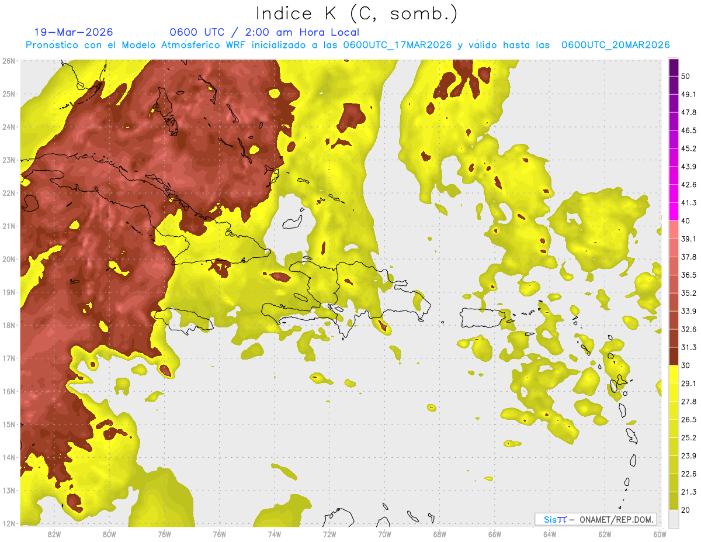Click the '47.8' value on the color scale
701x542 pixels.
point(689,112)
